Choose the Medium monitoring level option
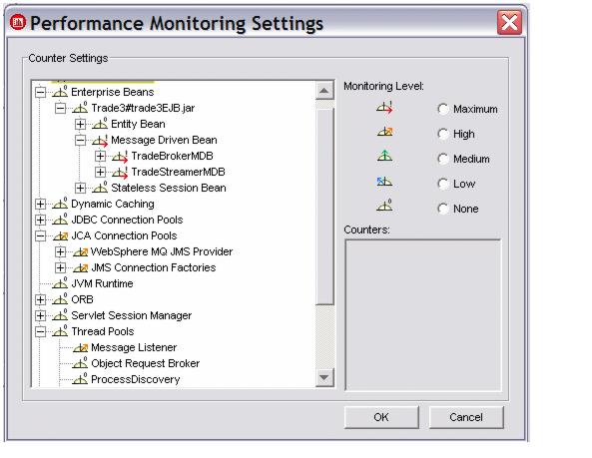Viewport: 592px width, 458px height. 443,159
